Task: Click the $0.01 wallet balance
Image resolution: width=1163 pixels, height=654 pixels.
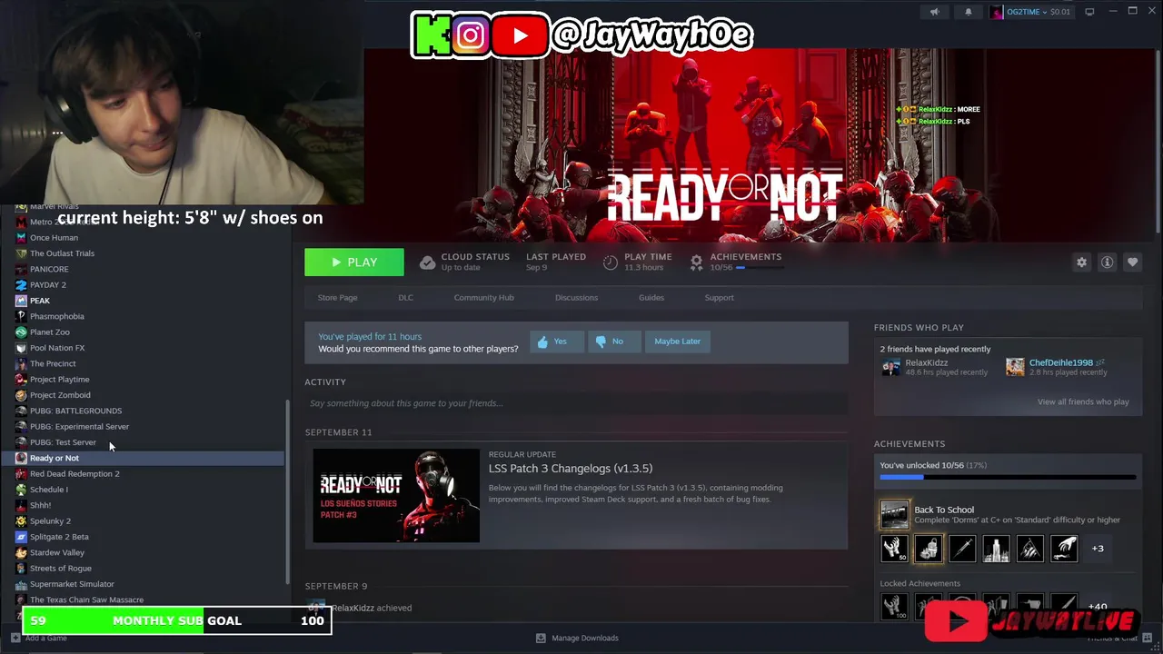Action: point(1060,12)
